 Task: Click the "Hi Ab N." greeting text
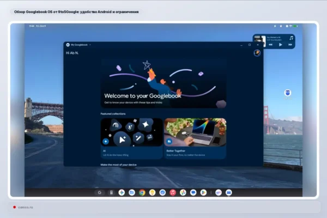pyautogui.click(x=72, y=53)
